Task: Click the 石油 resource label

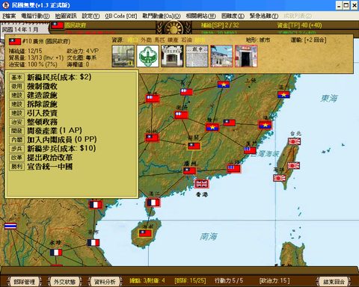Action: click(186, 40)
